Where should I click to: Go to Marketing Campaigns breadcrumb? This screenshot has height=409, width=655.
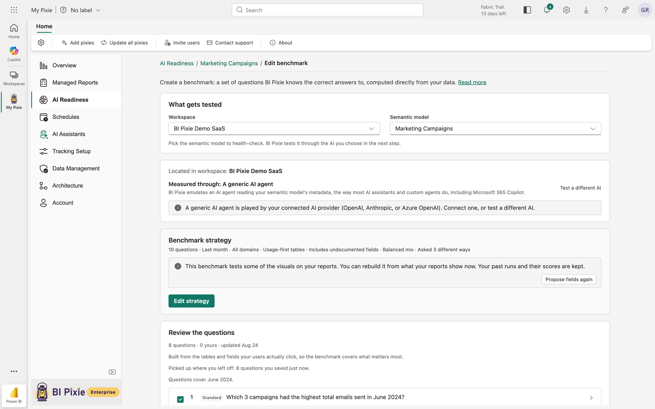click(x=229, y=63)
